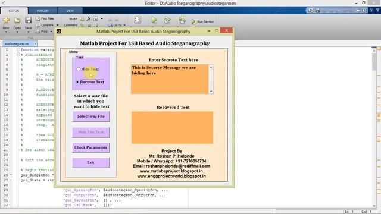
Task: Click the Save disk icon
Action: click(x=28, y=20)
